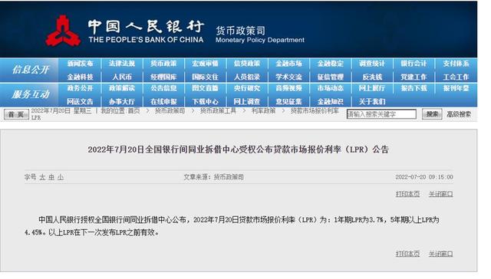Open the 经理国库 menu item
The height and width of the screenshot is (279, 491).
pyautogui.click(x=163, y=77)
